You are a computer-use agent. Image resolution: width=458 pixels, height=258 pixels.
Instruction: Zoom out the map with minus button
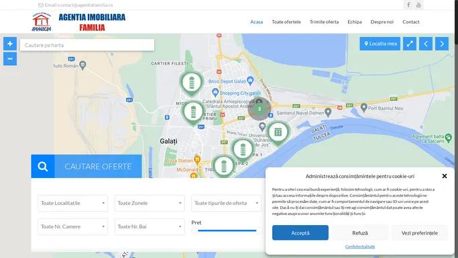[10, 59]
